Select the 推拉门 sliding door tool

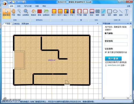[66, 13]
